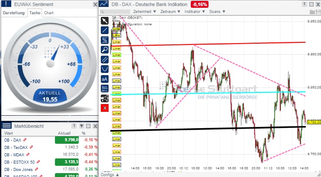Click the 1 button in chart window header
This screenshot has height=177, width=321.
(x=305, y=4)
